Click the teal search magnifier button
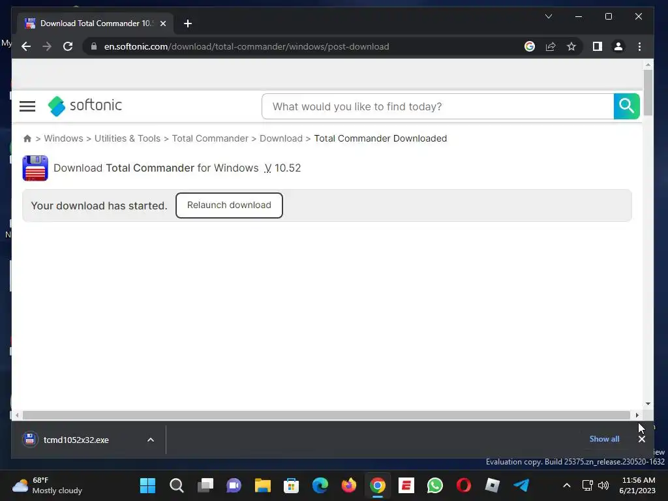 626,106
